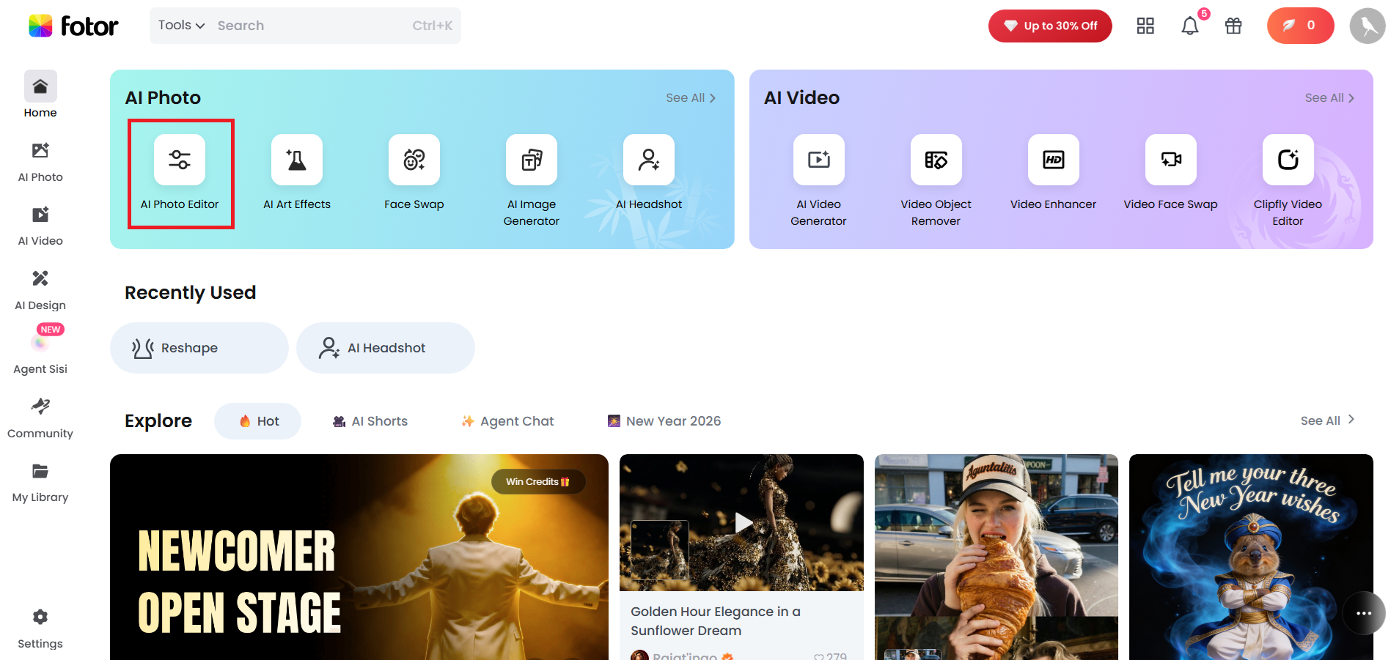Viewport: 1399px width, 660px height.
Task: Switch to the AI Shorts tab
Action: 370,420
